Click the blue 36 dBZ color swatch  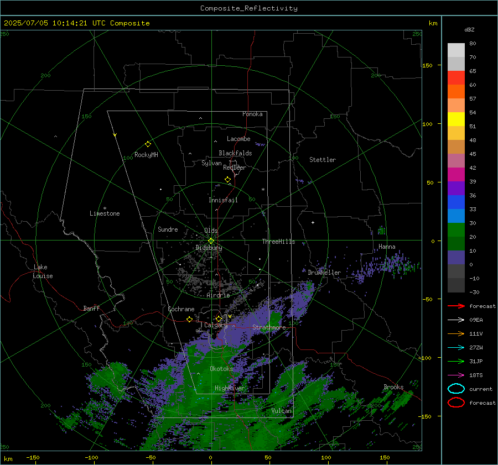pos(456,202)
